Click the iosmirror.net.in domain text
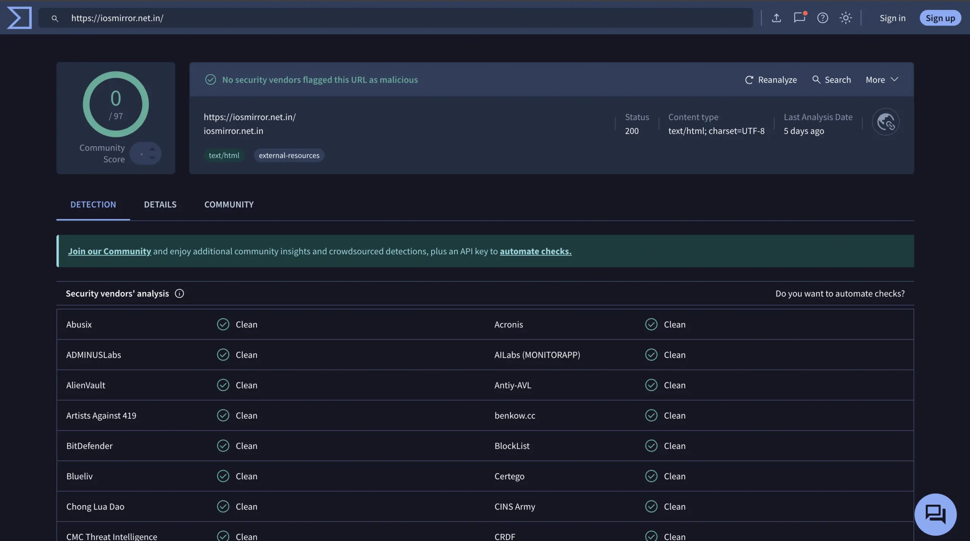This screenshot has height=541, width=970. pyautogui.click(x=233, y=131)
